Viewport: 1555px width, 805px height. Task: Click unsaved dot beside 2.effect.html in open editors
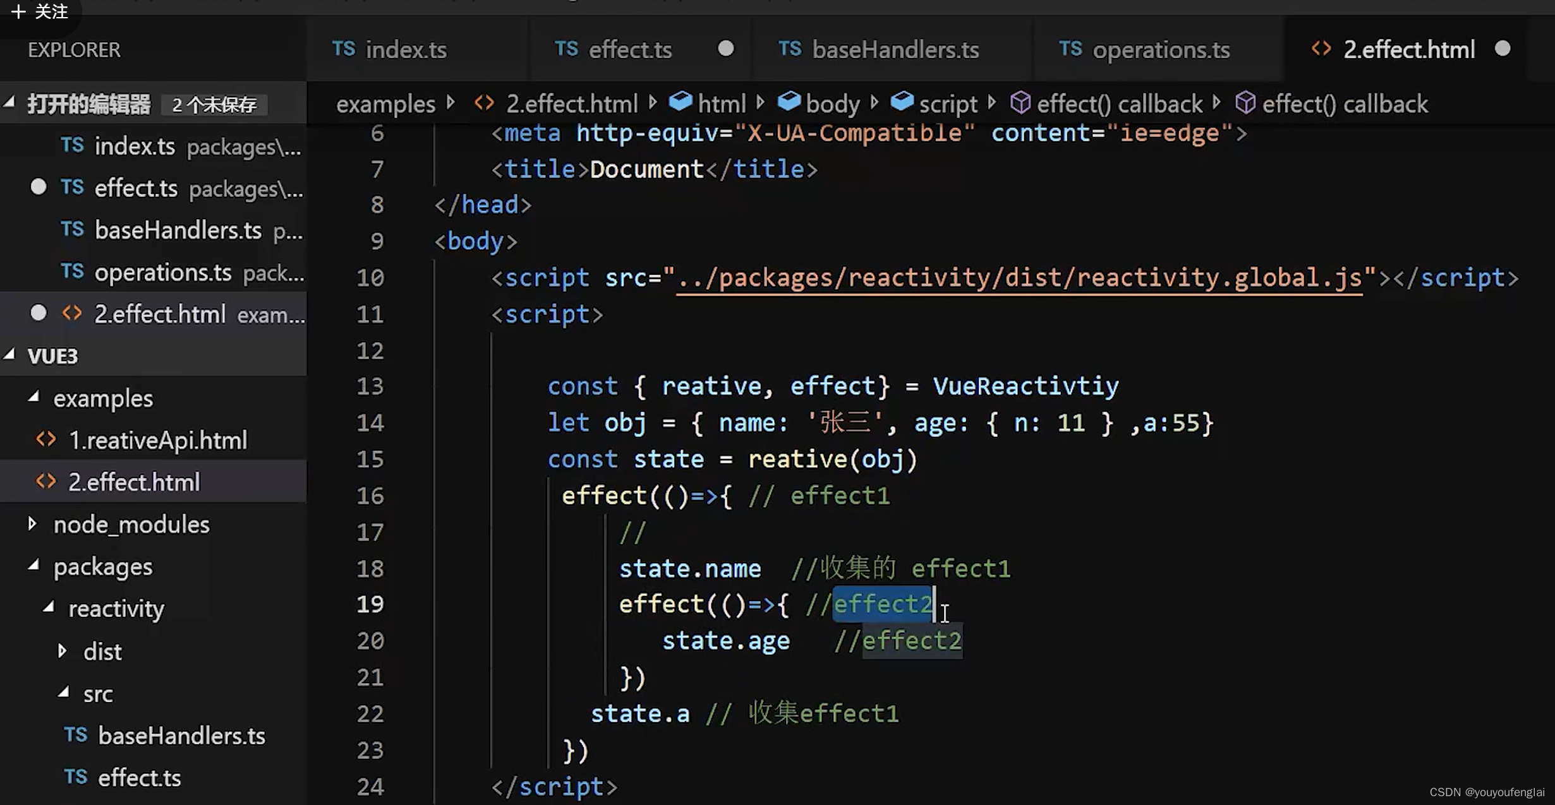(x=39, y=313)
